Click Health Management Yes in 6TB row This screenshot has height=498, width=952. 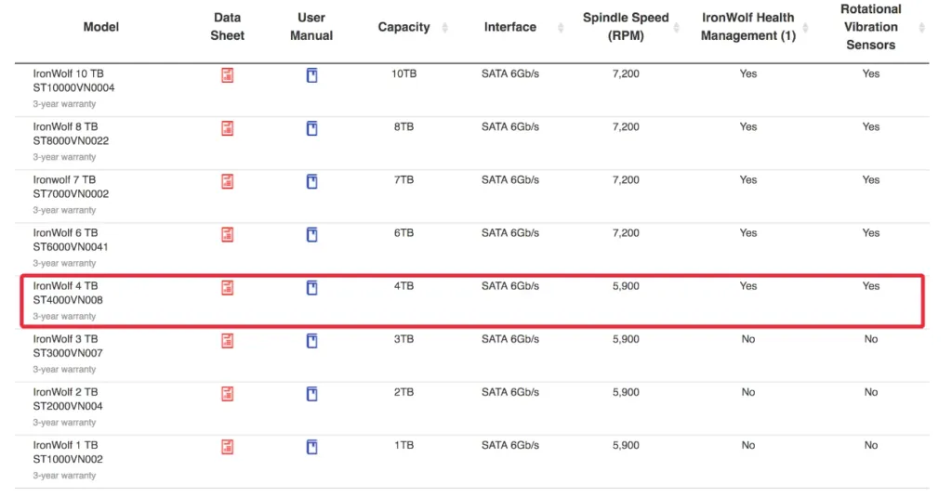point(748,233)
